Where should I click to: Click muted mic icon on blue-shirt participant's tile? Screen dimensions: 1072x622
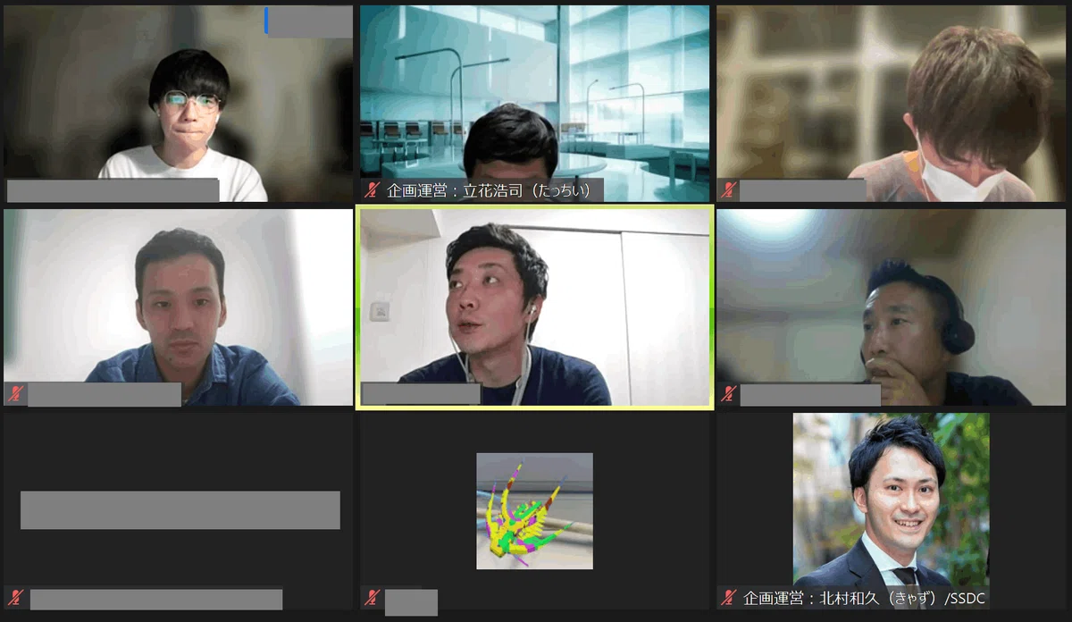click(15, 394)
